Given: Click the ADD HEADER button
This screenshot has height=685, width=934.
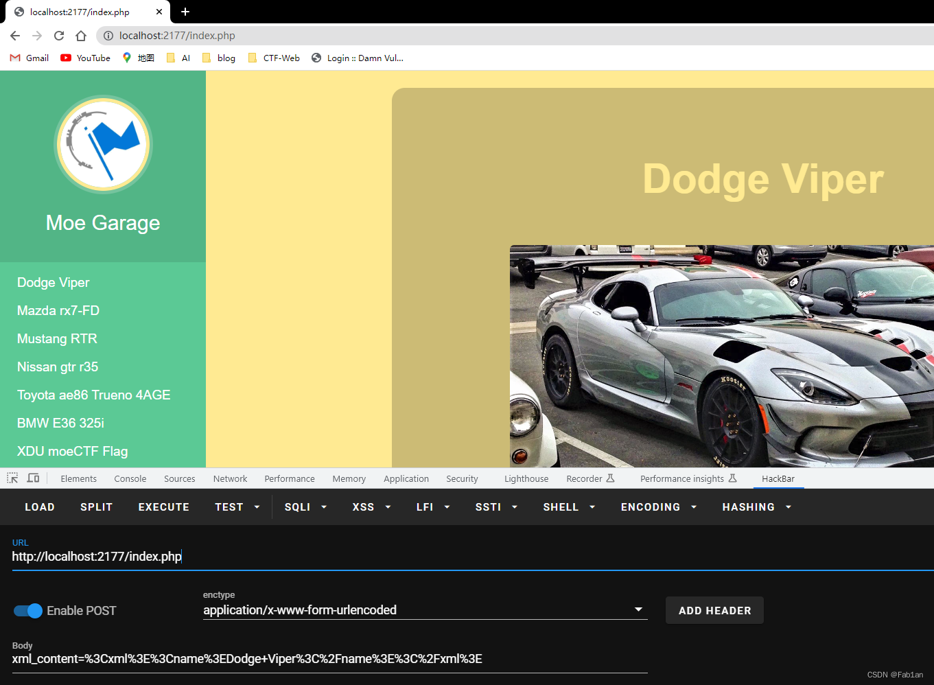Looking at the screenshot, I should (714, 610).
